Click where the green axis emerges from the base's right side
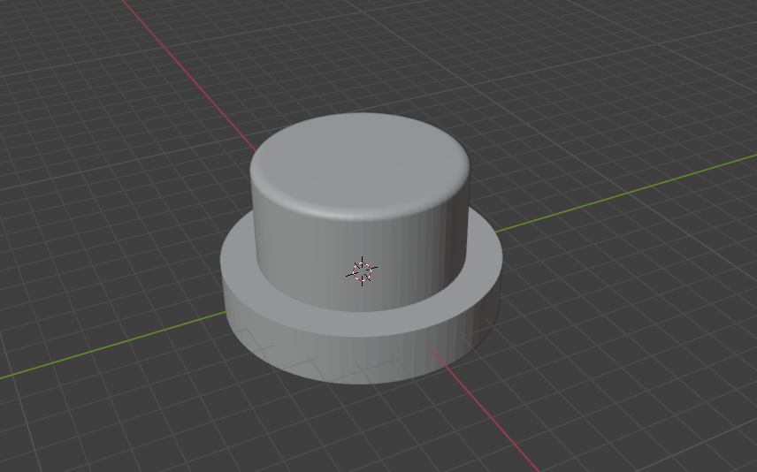The image size is (757, 472). 497,232
